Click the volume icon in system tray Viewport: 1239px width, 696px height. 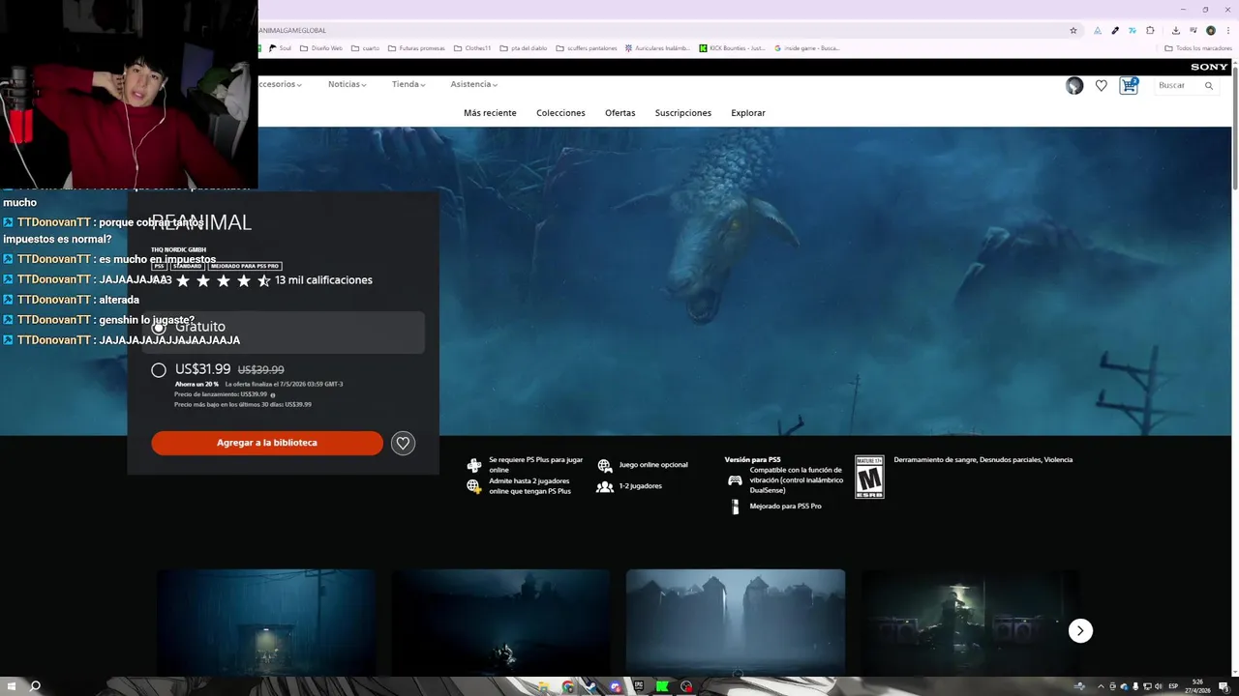pyautogui.click(x=1158, y=686)
